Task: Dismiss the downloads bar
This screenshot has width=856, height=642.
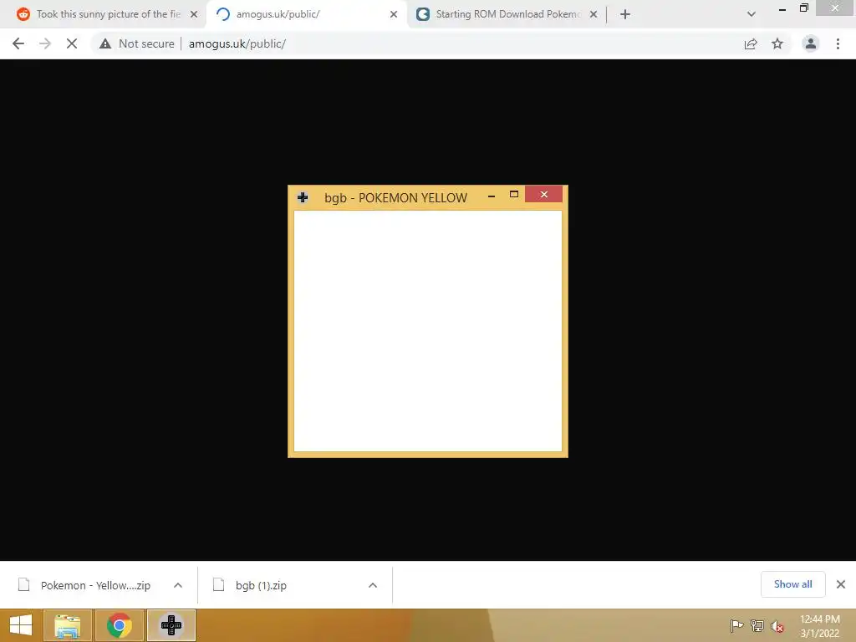Action: click(841, 584)
